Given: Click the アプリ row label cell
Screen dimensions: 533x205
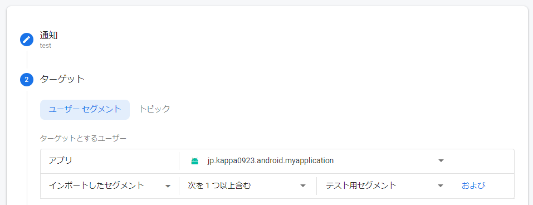Looking at the screenshot, I should tap(110, 161).
